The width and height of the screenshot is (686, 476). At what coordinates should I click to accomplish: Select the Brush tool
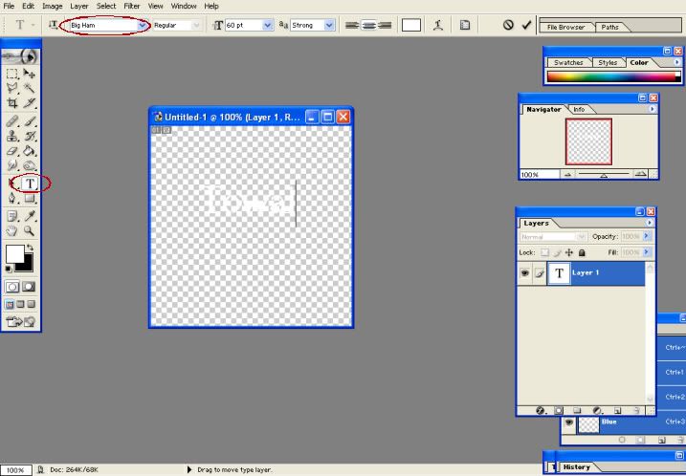pos(30,121)
